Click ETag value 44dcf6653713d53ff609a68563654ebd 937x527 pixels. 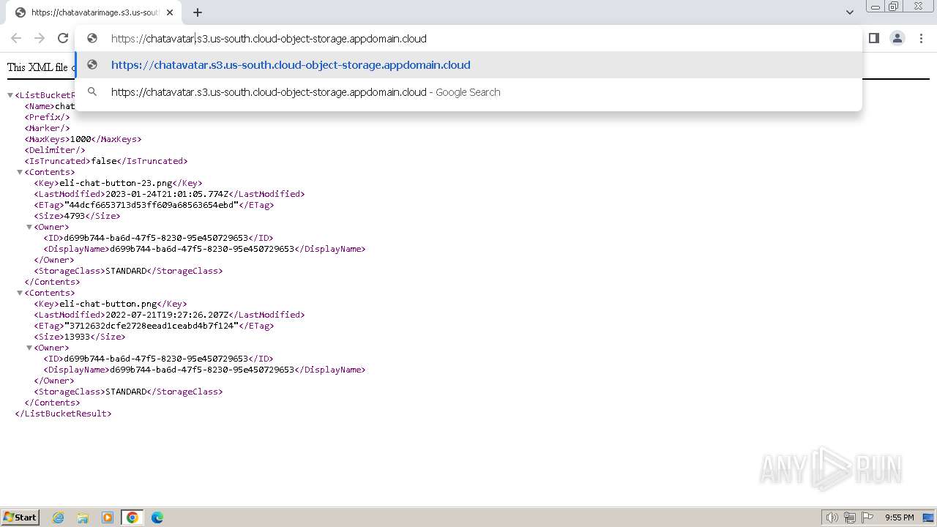pyautogui.click(x=152, y=205)
